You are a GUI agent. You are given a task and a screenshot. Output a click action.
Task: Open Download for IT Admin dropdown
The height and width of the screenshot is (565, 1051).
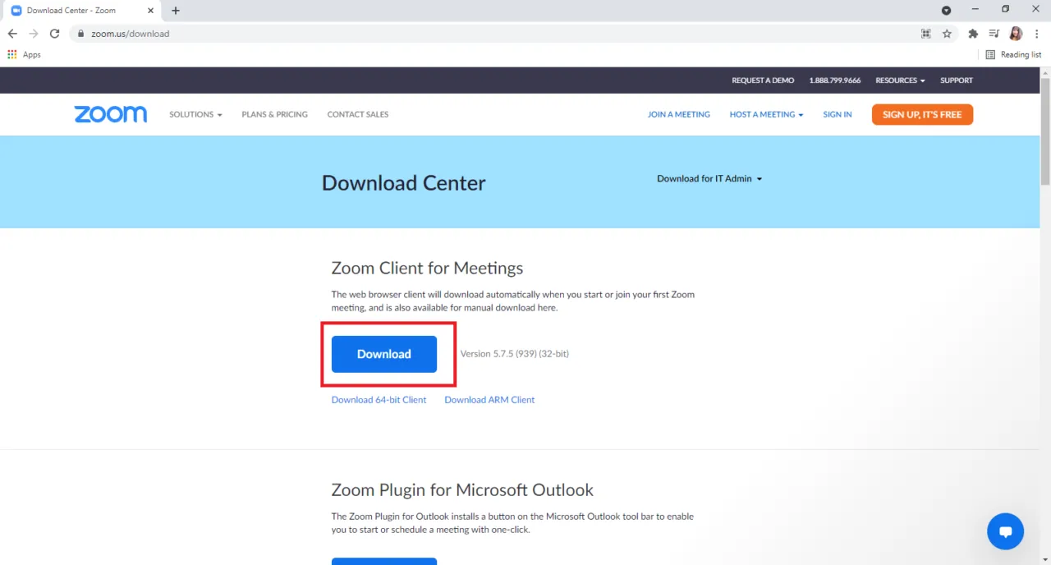(x=709, y=178)
